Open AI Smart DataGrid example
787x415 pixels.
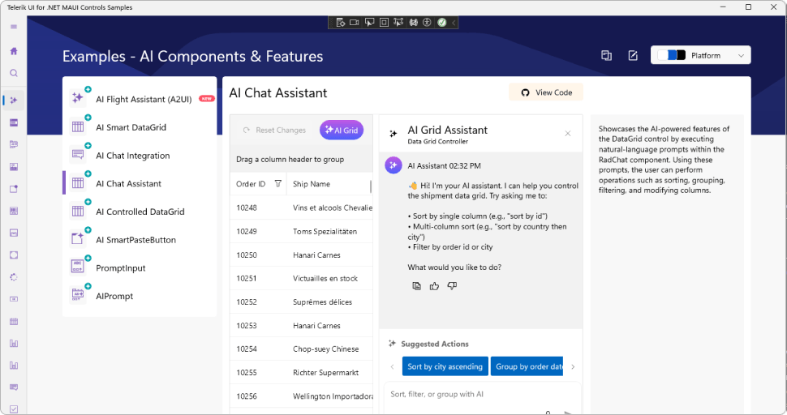click(x=140, y=127)
